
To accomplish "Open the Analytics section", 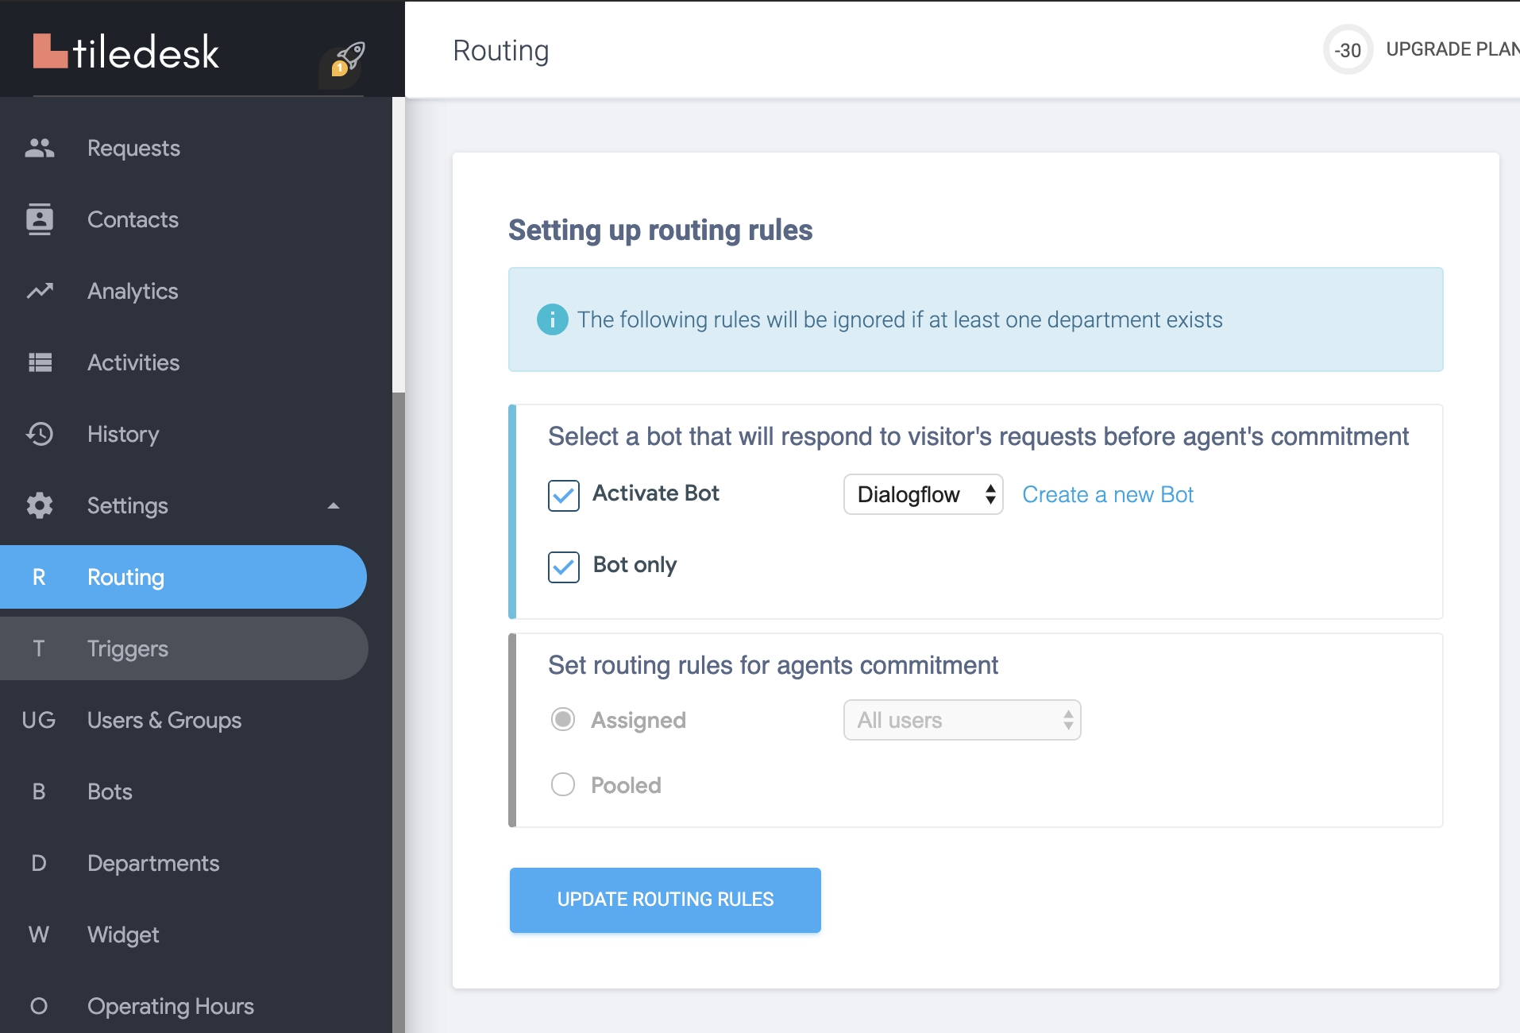I will (133, 291).
